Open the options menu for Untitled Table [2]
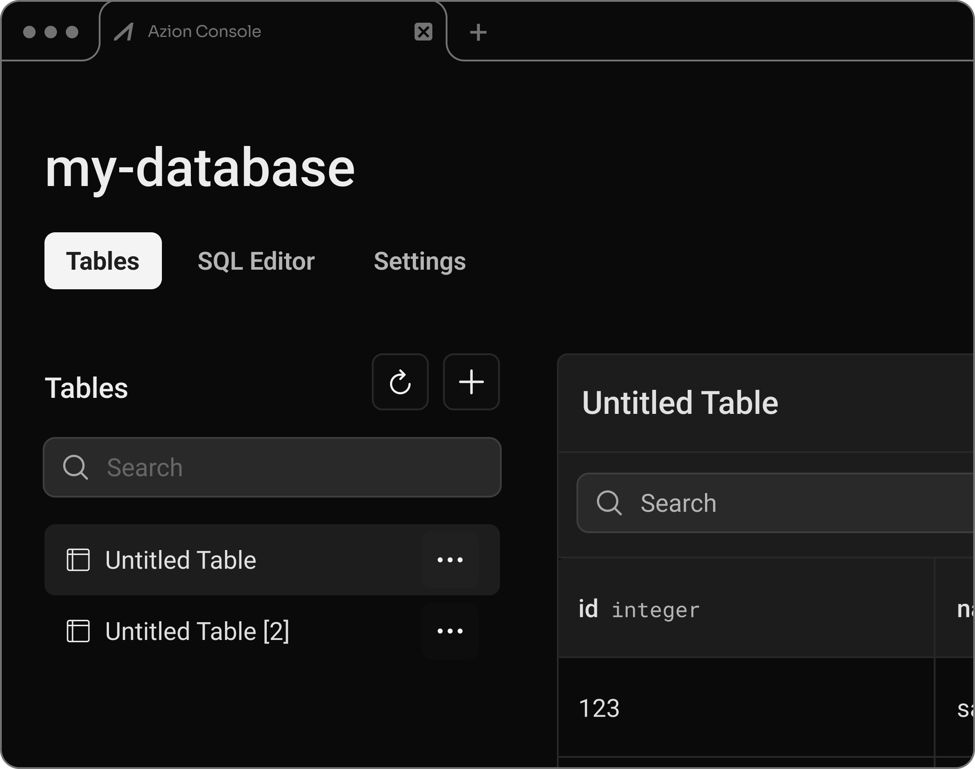This screenshot has height=769, width=975. (450, 631)
